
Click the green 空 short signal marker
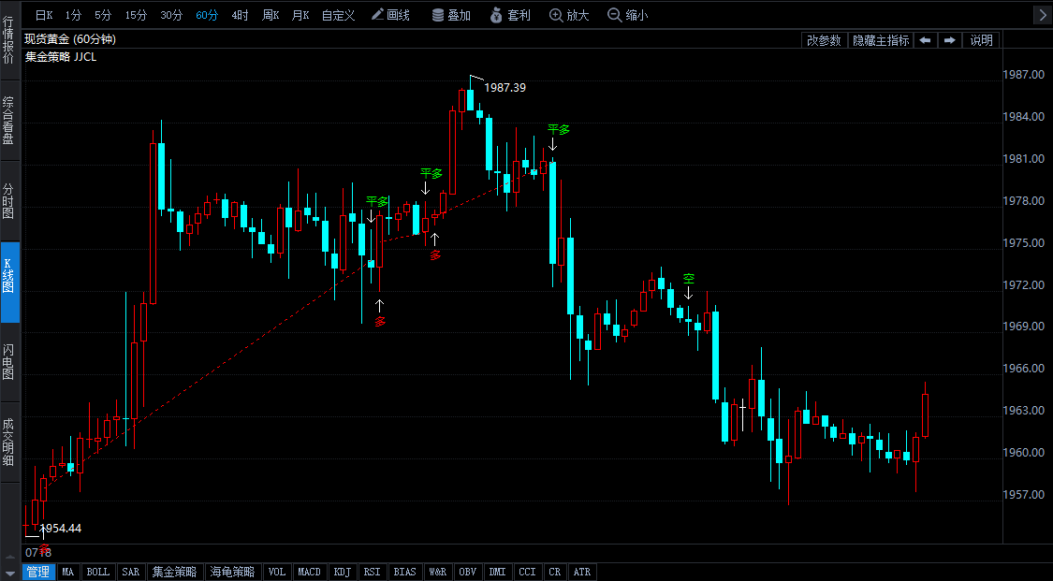pos(688,279)
